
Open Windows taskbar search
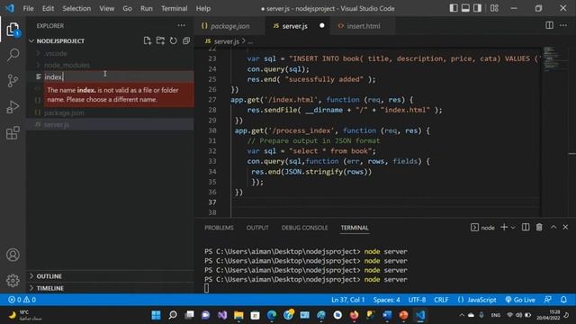tap(172, 315)
